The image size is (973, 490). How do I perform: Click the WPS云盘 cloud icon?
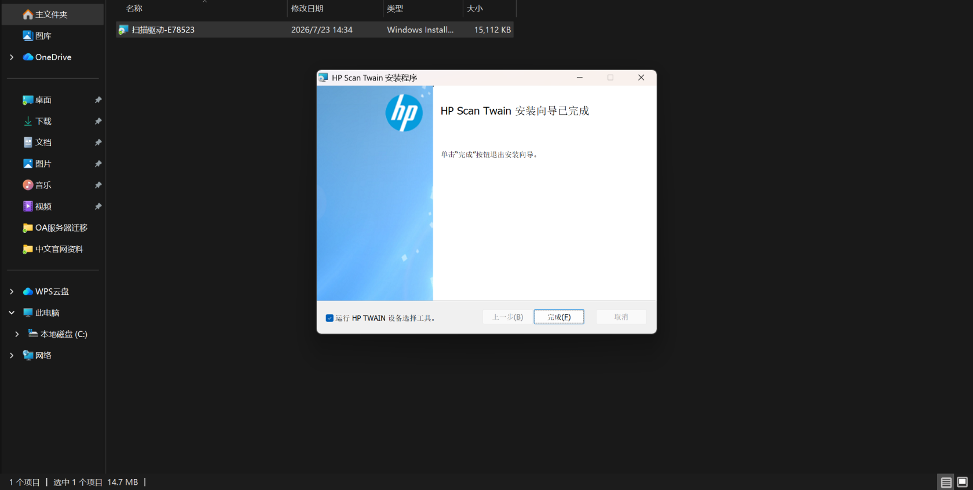(x=28, y=292)
